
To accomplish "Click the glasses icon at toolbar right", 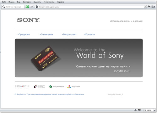I will coord(153,7).
